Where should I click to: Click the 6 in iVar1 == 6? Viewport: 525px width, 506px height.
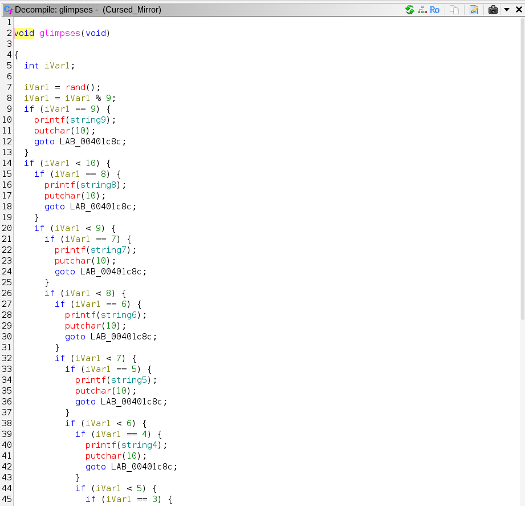124,304
